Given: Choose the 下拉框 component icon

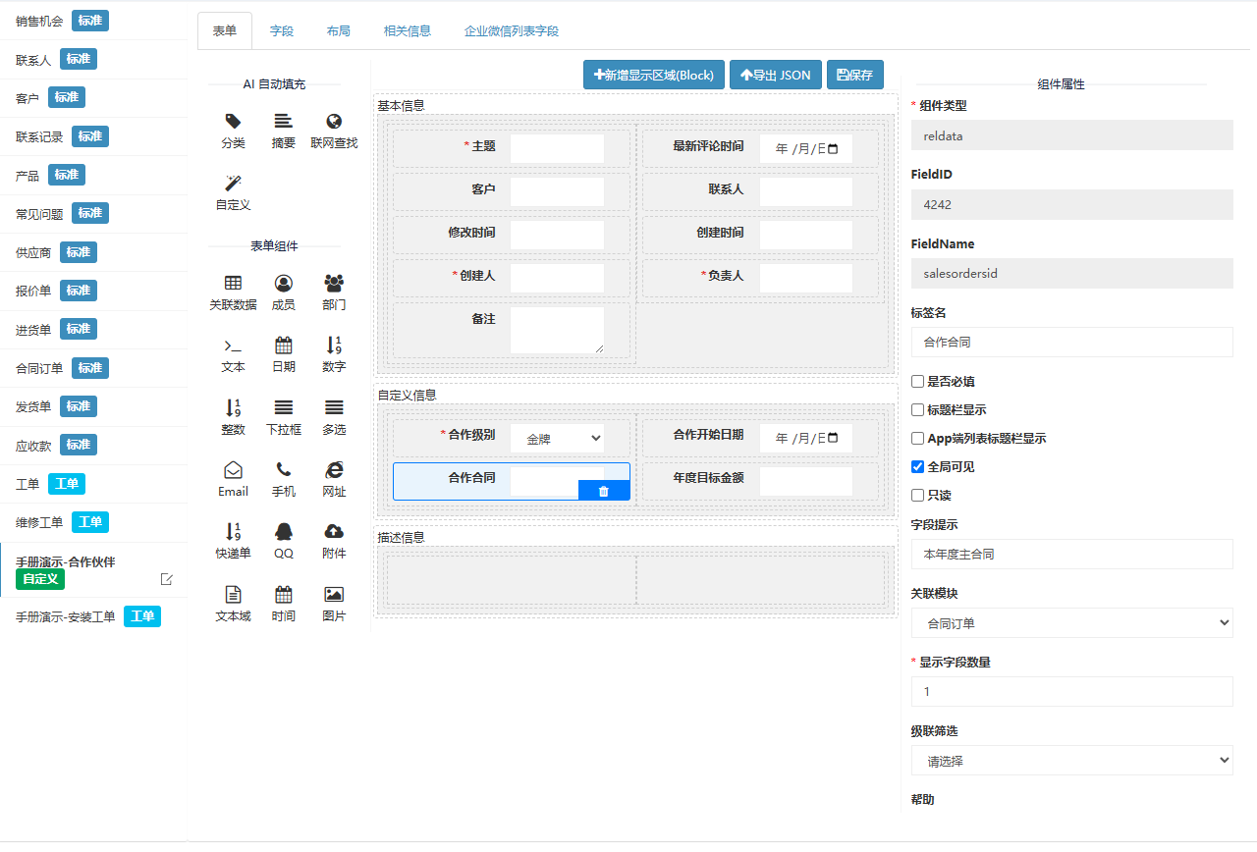Looking at the screenshot, I should 283,407.
